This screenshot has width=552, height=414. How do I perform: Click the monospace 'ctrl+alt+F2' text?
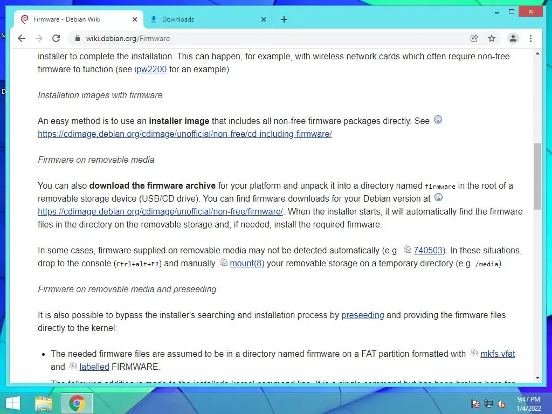[137, 264]
